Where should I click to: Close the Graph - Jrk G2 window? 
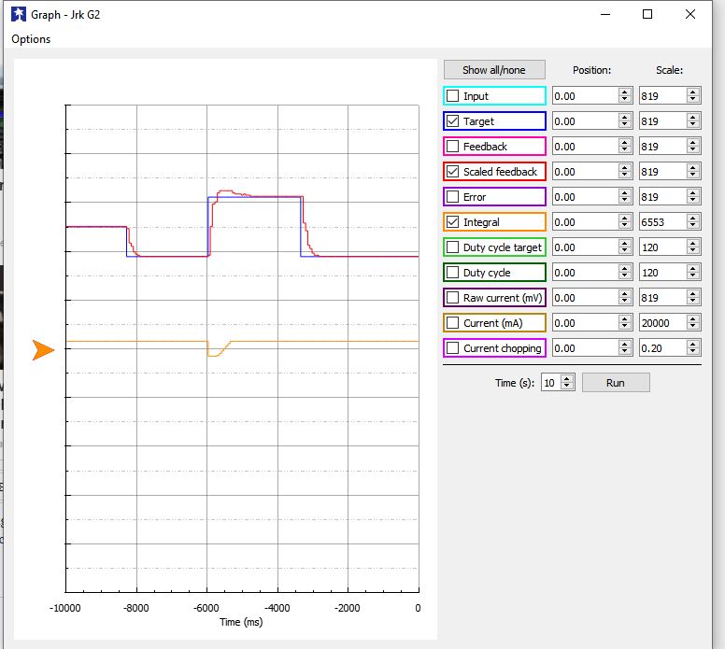click(689, 14)
